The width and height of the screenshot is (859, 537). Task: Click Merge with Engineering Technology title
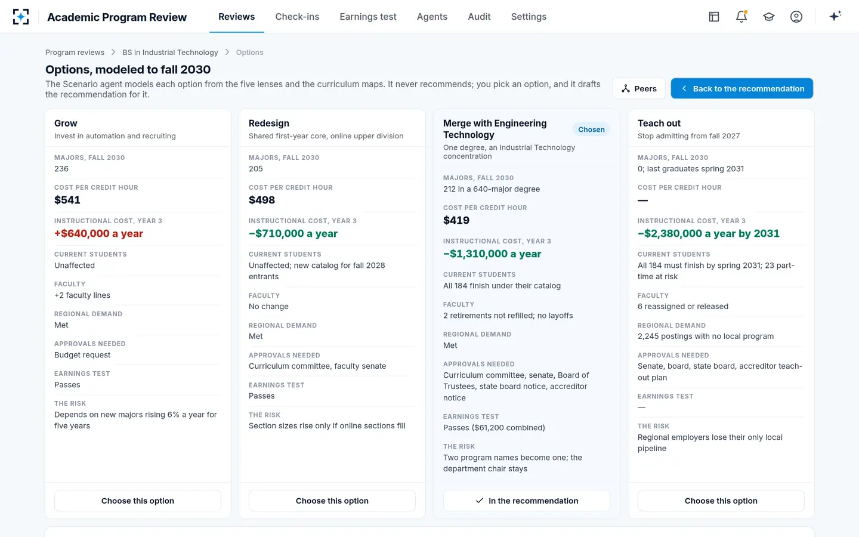pos(495,129)
